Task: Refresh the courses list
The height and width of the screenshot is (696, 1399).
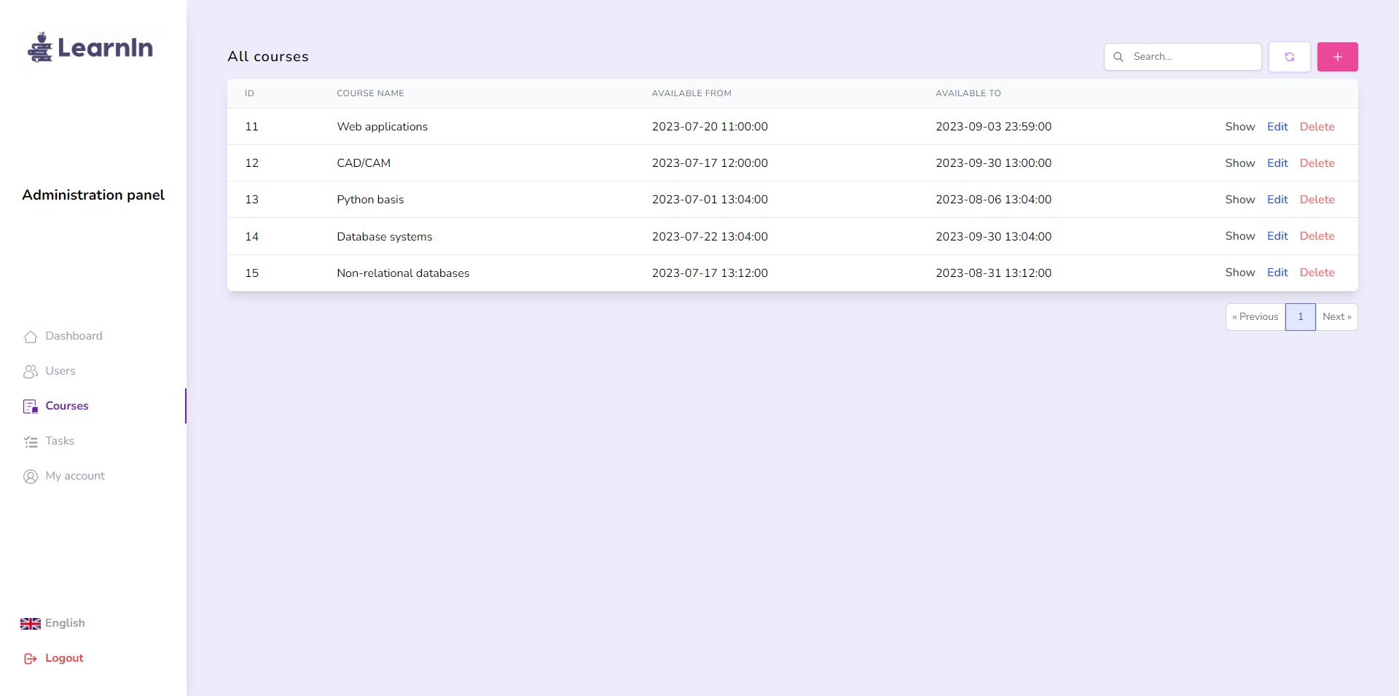Action: click(x=1290, y=57)
